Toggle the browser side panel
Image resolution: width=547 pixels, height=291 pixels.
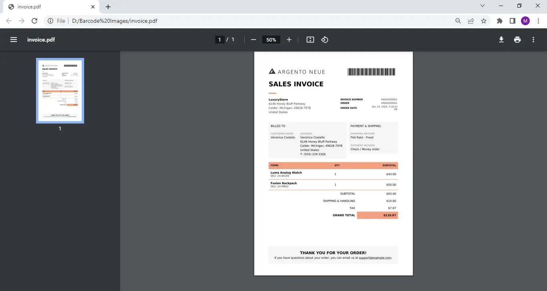point(513,21)
